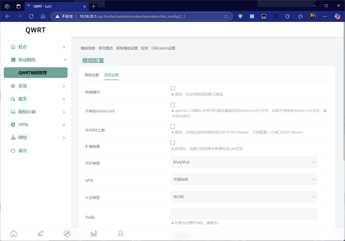This screenshot has width=345, height=241.
Task: Click the hint text 启用后，该接口的前缀会被通告至Lan区域
Action: 209,149
